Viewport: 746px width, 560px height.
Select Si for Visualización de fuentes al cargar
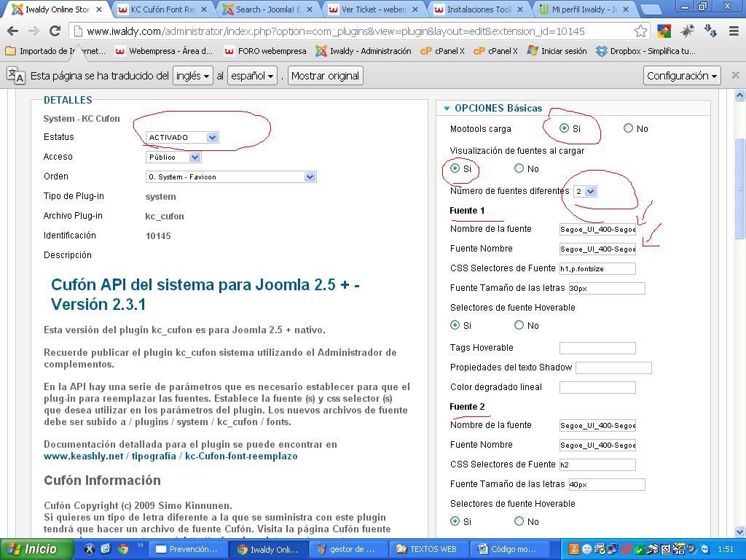(455, 168)
